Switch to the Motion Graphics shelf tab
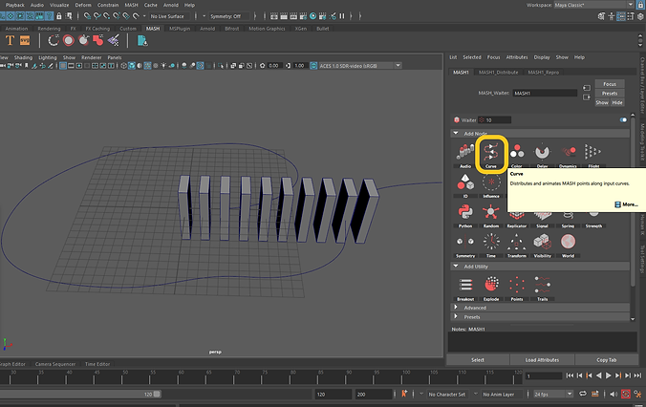Image resolution: width=646 pixels, height=407 pixels. pyautogui.click(x=267, y=29)
